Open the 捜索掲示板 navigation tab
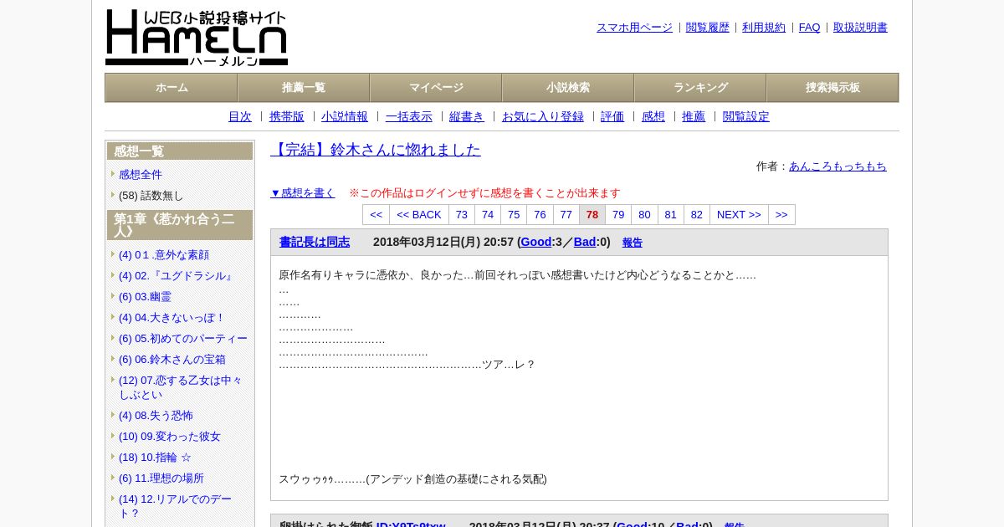 (832, 88)
